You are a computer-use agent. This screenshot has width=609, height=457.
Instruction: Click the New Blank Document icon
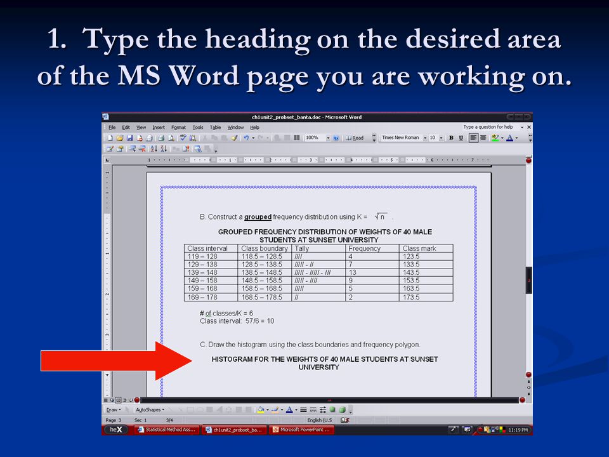pos(110,138)
